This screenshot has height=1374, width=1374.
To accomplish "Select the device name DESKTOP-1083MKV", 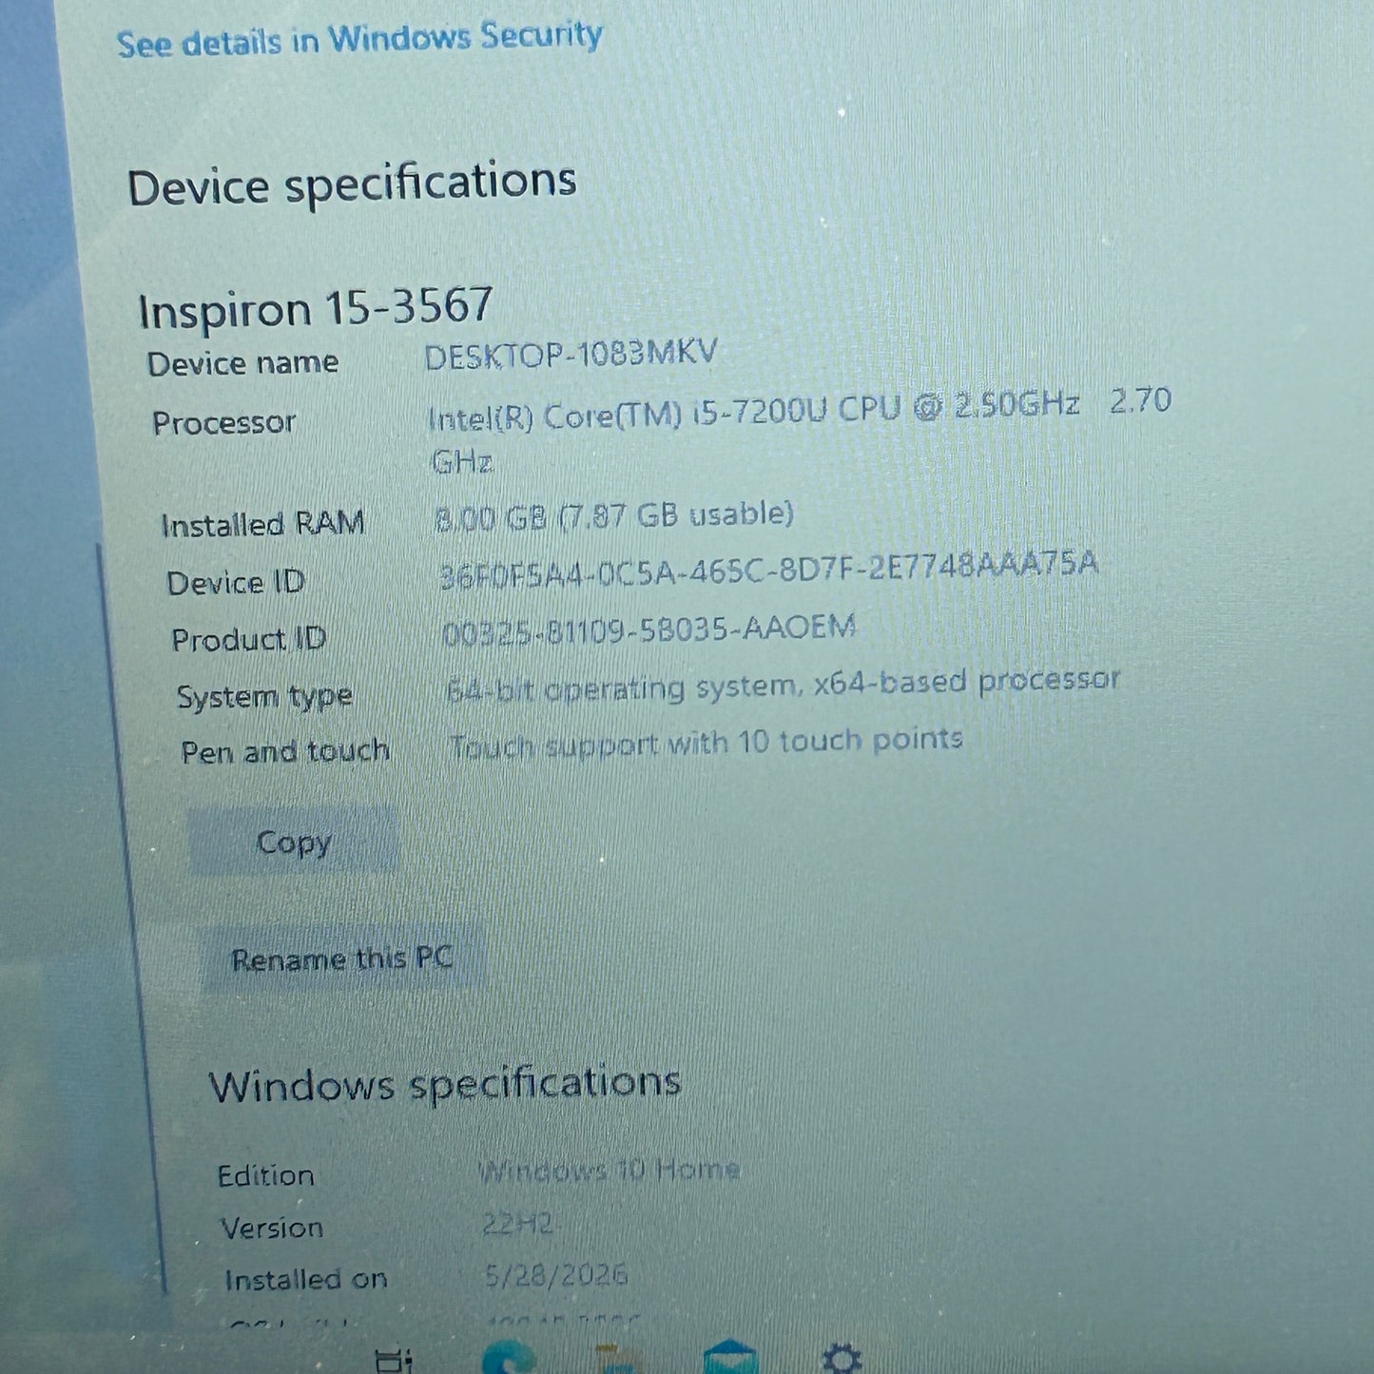I will click(x=571, y=355).
